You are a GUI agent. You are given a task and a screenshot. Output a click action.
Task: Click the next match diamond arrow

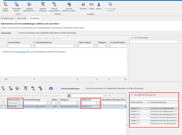(x=109, y=95)
